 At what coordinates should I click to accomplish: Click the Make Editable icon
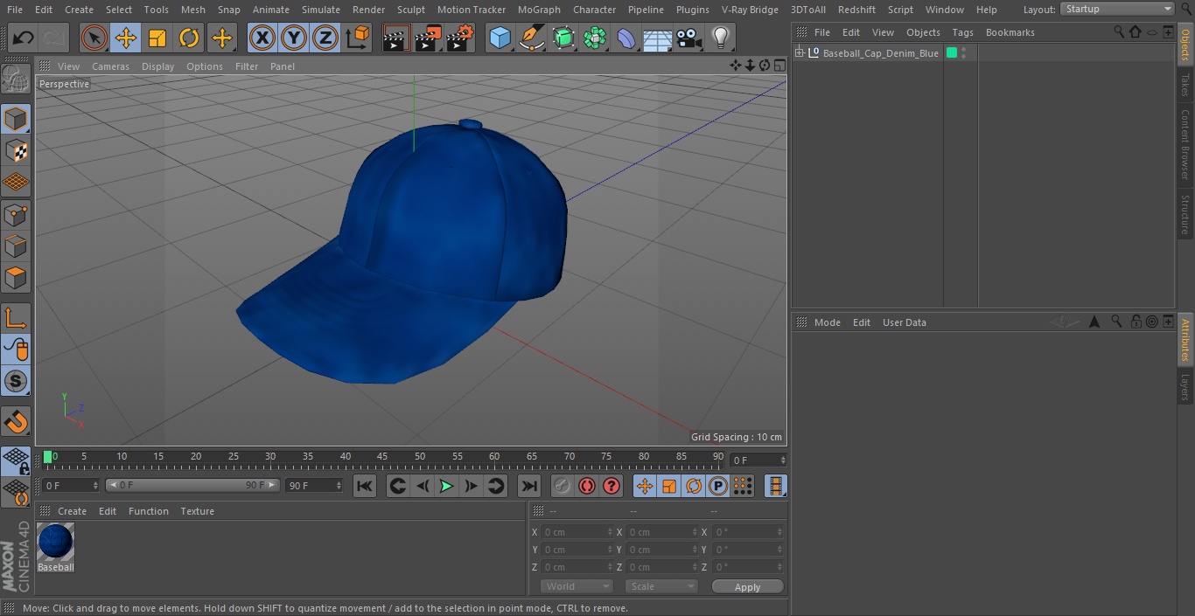pos(16,80)
